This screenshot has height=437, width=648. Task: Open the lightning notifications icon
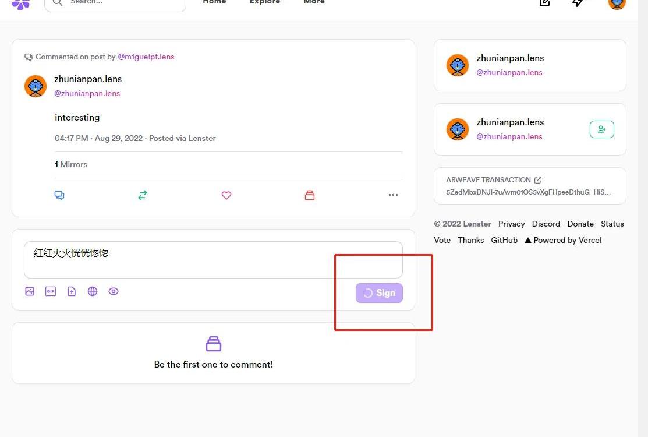pos(578,3)
